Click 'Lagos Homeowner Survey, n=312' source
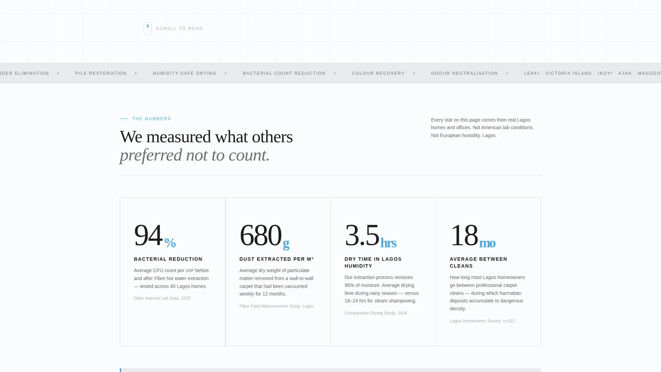 482,321
